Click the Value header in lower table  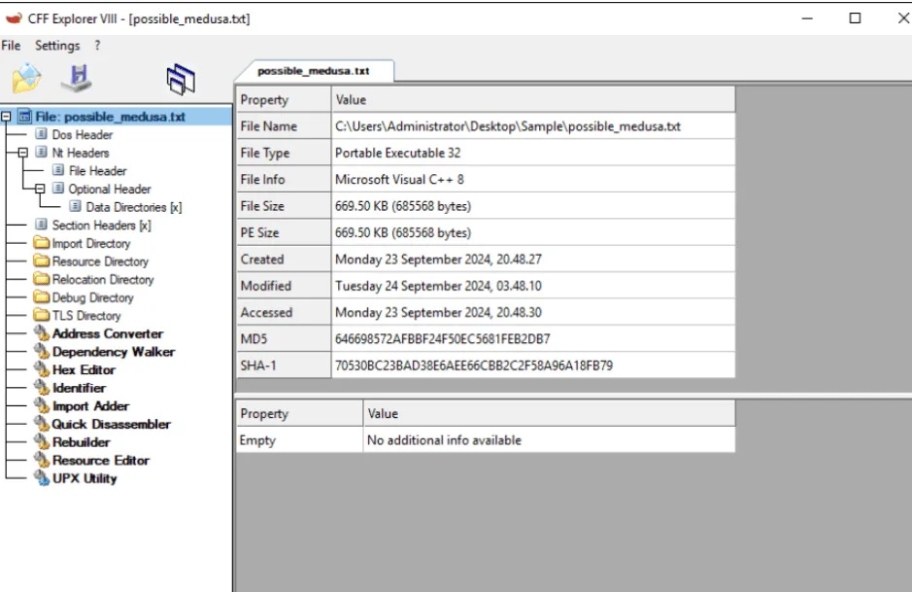[549, 413]
